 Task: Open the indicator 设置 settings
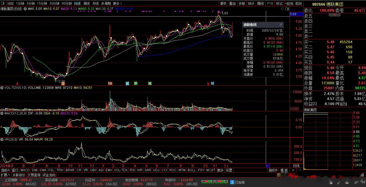tap(229, 170)
